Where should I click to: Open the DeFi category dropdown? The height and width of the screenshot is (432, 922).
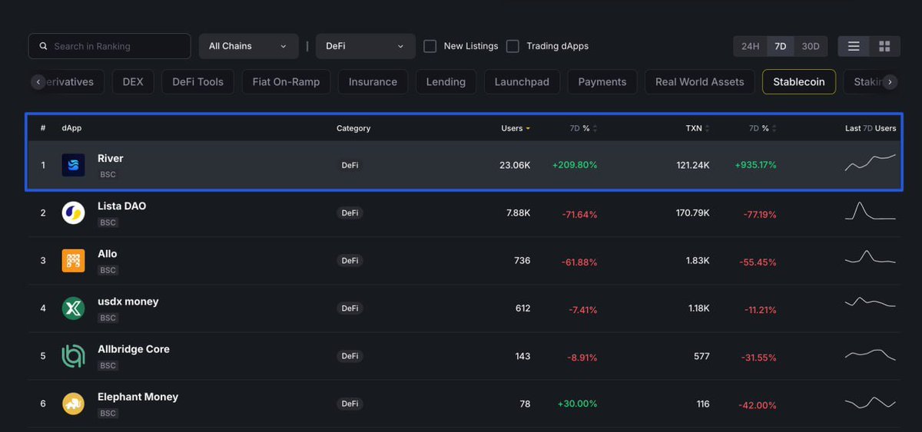tap(366, 46)
